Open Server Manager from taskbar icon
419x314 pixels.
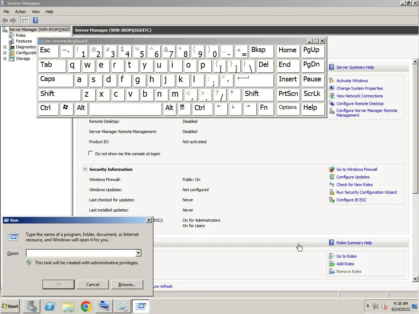(x=32, y=306)
